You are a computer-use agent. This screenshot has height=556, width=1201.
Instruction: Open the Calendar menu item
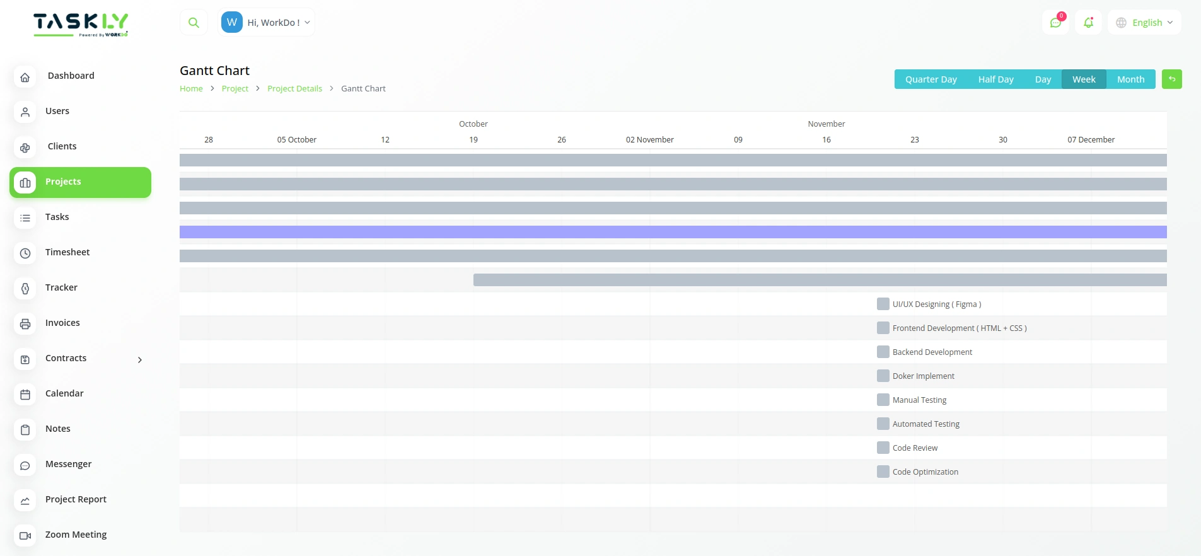(64, 393)
